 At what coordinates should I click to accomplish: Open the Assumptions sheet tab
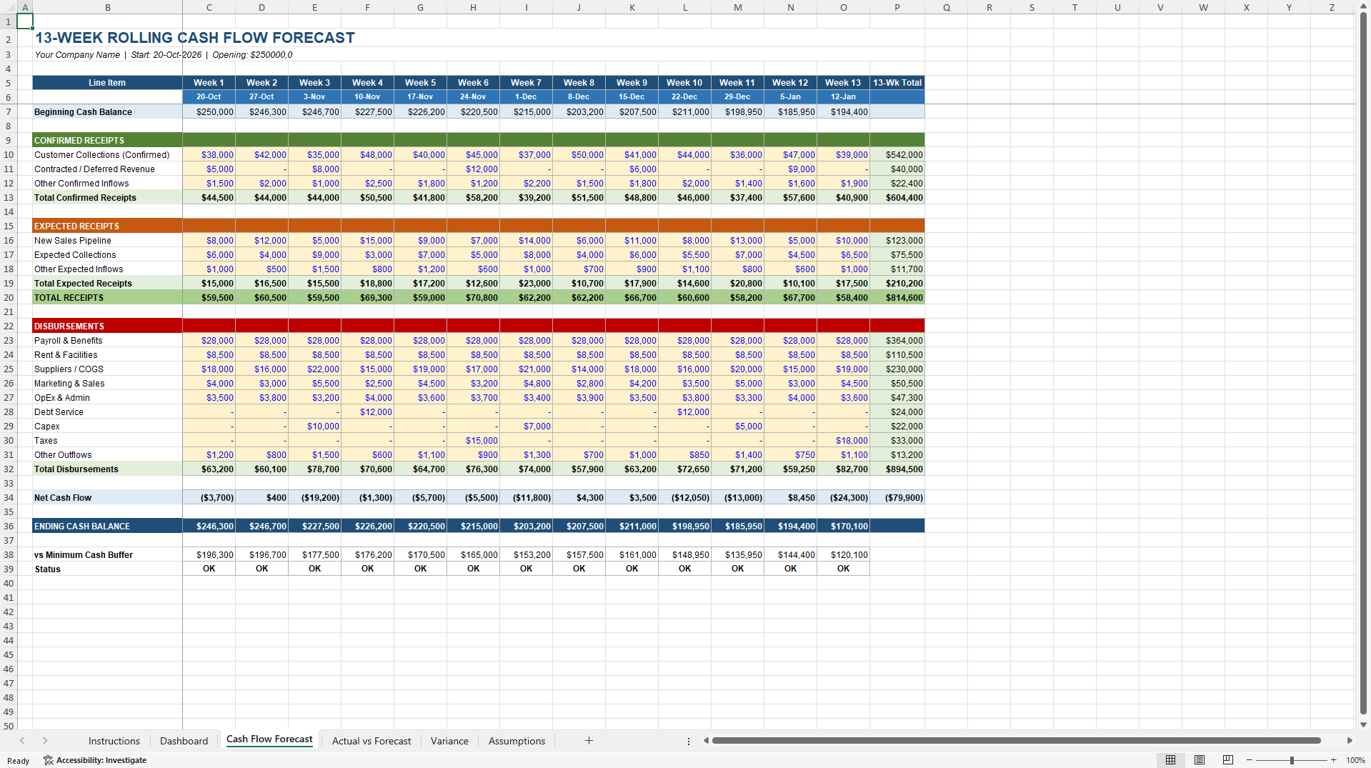(x=517, y=741)
